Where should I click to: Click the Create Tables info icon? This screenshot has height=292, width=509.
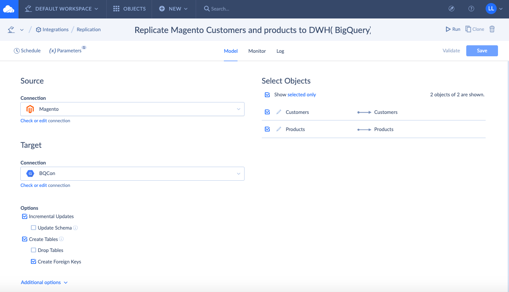pyautogui.click(x=61, y=239)
